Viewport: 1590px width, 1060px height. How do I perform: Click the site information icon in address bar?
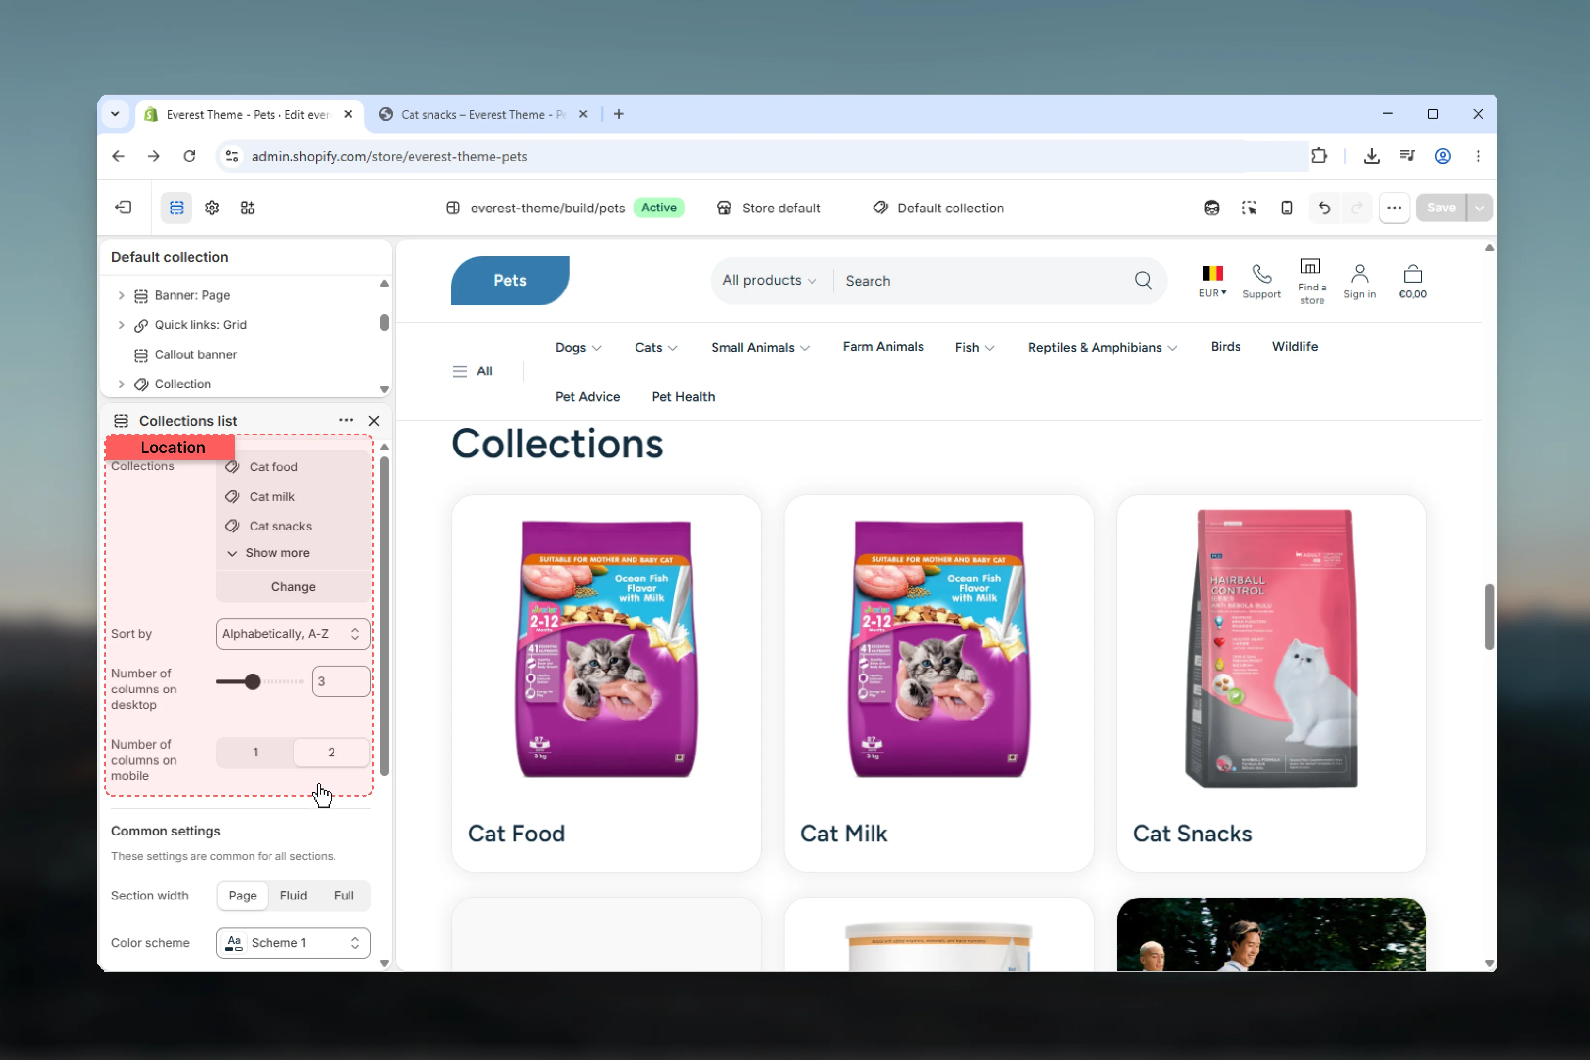[232, 156]
